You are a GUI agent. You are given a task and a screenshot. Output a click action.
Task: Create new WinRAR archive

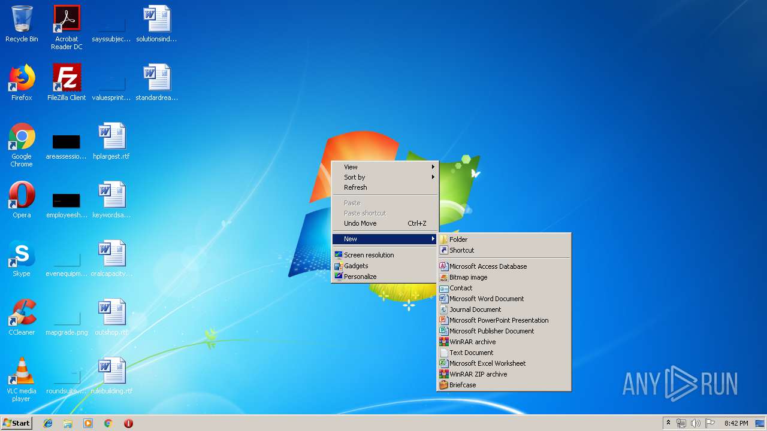[x=504, y=342]
